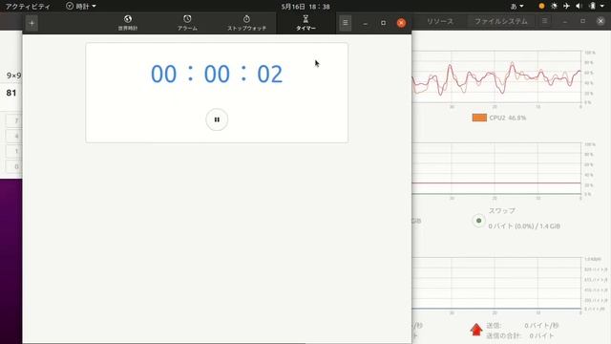Viewport: 611px width, 344px height.
Task: Select the タイマー timer tab
Action: pos(305,23)
